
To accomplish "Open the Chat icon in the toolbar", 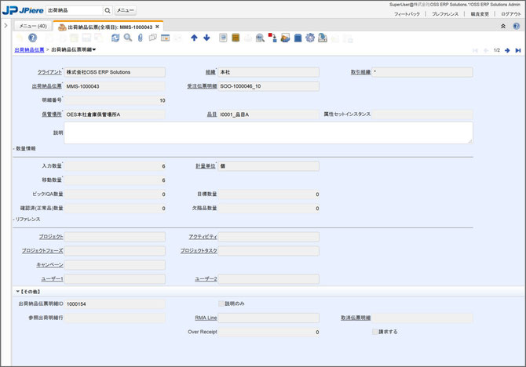I will pos(152,38).
